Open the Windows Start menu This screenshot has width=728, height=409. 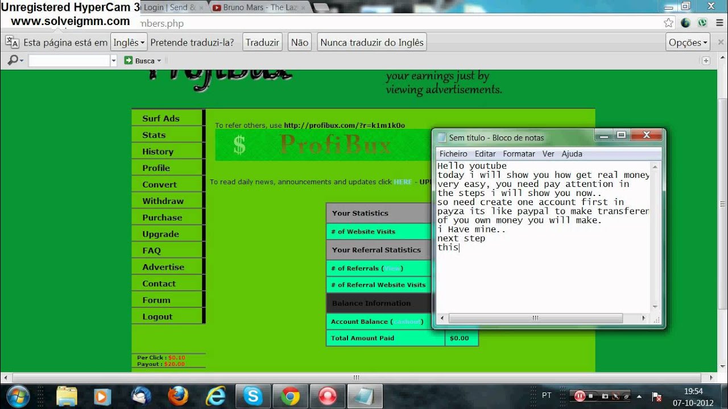(17, 396)
